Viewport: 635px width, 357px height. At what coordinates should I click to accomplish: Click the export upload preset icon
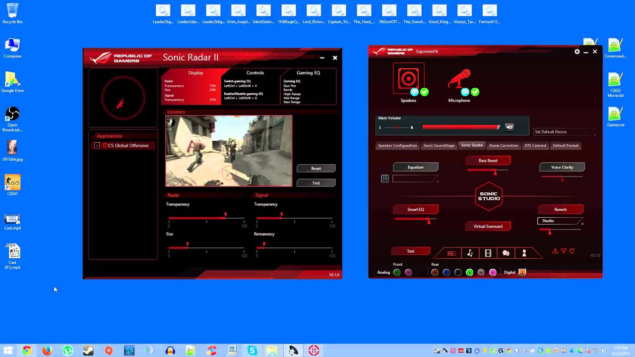pos(564,251)
